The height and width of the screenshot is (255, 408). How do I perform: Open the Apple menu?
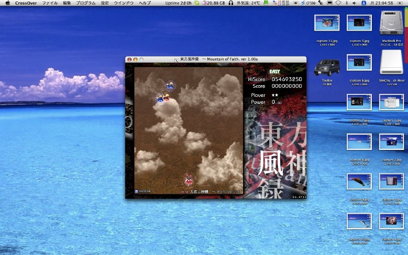coord(8,3)
